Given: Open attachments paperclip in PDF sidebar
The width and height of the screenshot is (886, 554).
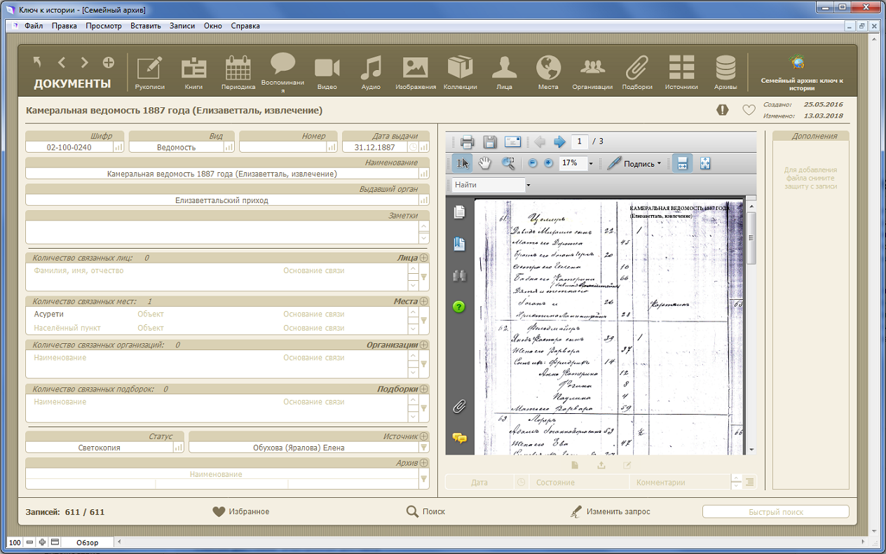Looking at the screenshot, I should pos(459,406).
